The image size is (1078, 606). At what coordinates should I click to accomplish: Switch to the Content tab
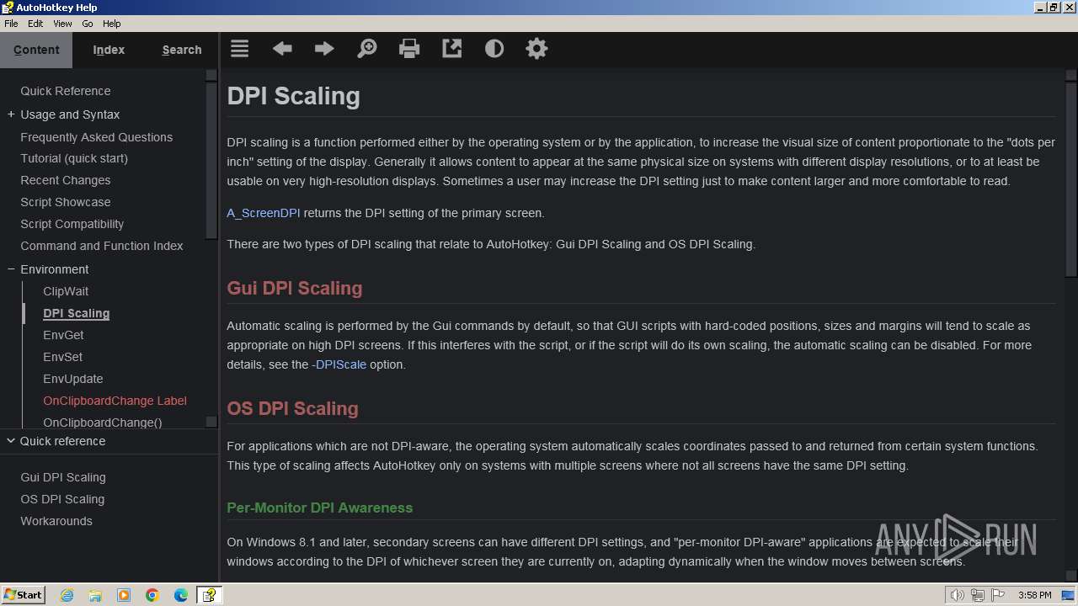tap(36, 50)
